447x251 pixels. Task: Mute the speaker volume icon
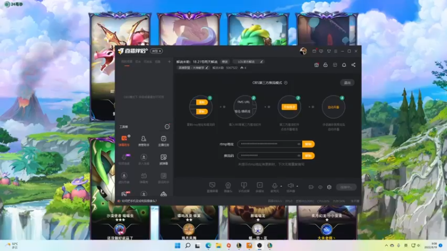tap(290, 186)
